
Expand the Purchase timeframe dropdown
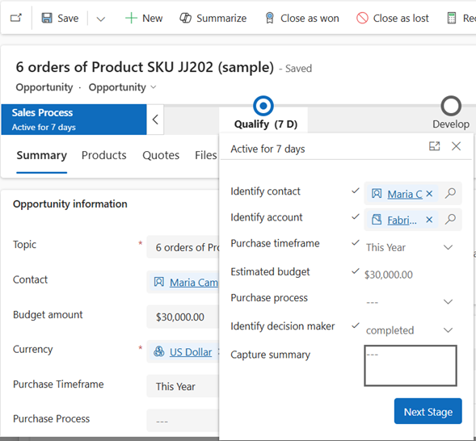pyautogui.click(x=448, y=247)
